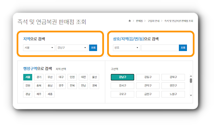Focus the 상호/지역 search text field

coord(160,48)
